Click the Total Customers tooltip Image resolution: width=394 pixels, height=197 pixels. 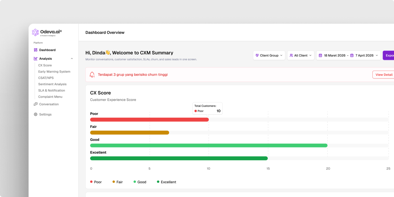[x=207, y=109]
